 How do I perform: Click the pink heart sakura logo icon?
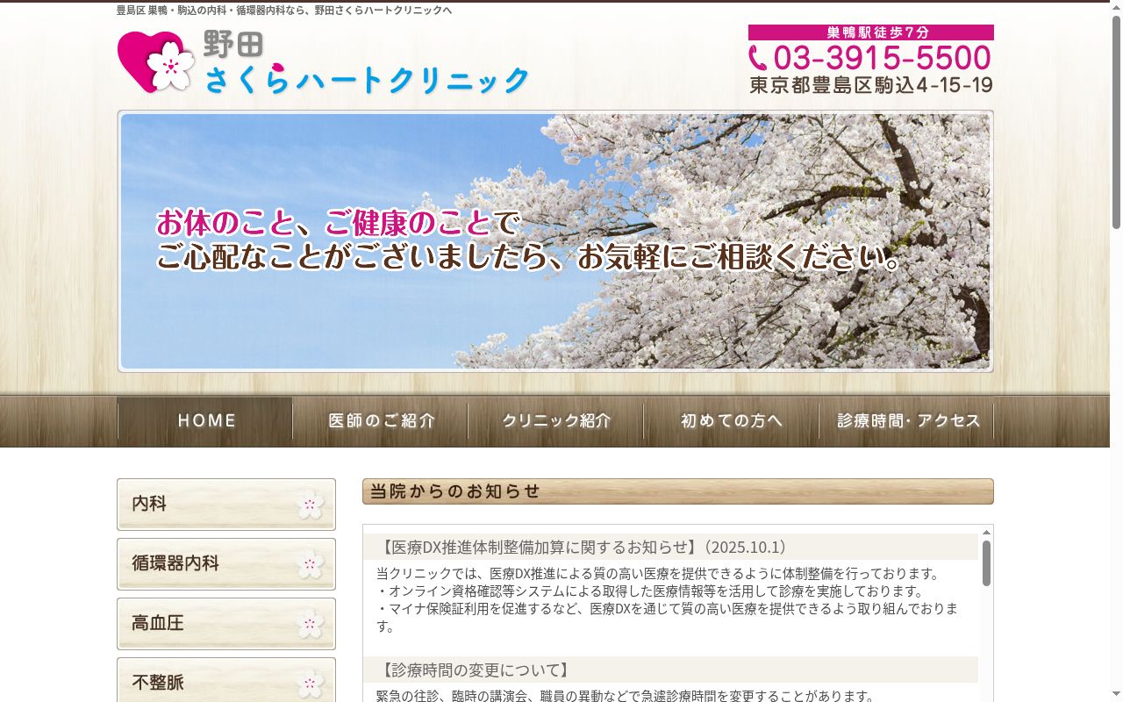pos(156,61)
